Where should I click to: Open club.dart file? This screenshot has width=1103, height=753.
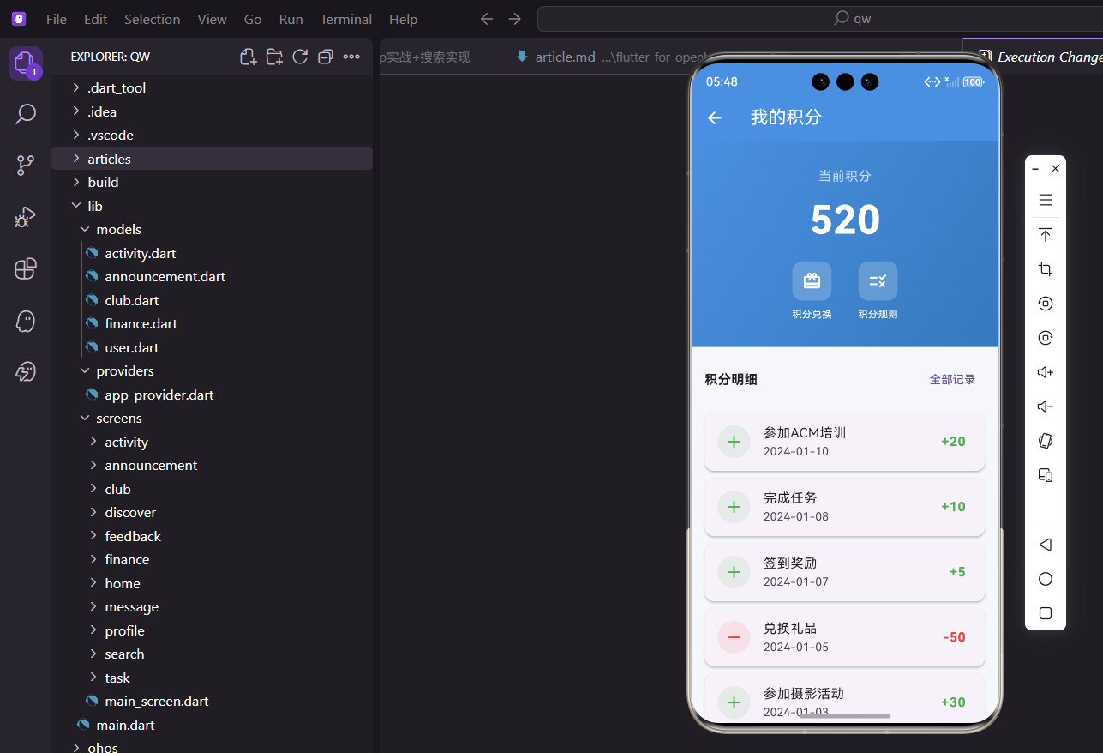(x=212, y=300)
